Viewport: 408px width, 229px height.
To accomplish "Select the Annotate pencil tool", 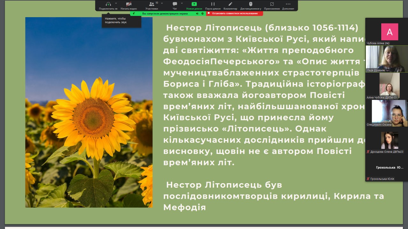I will (230, 4).
